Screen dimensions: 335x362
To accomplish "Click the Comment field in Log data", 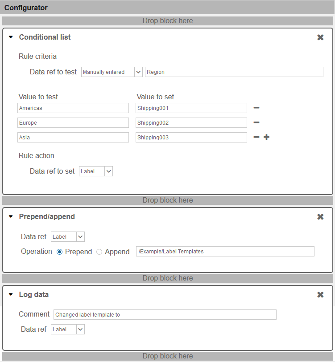I will point(165,315).
